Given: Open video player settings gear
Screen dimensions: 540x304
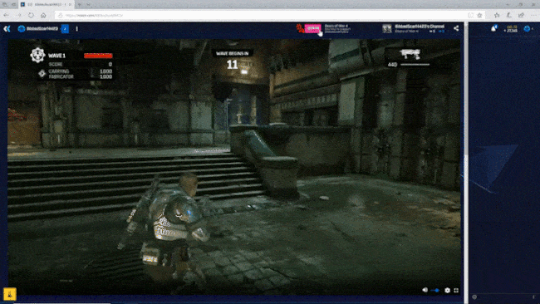Looking at the screenshot, I should pyautogui.click(x=447, y=290).
